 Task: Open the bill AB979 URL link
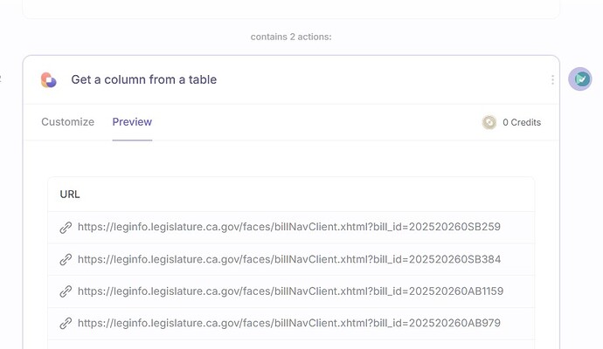(289, 323)
